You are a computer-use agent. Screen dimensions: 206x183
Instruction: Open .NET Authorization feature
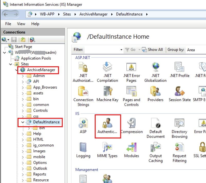[83, 72]
